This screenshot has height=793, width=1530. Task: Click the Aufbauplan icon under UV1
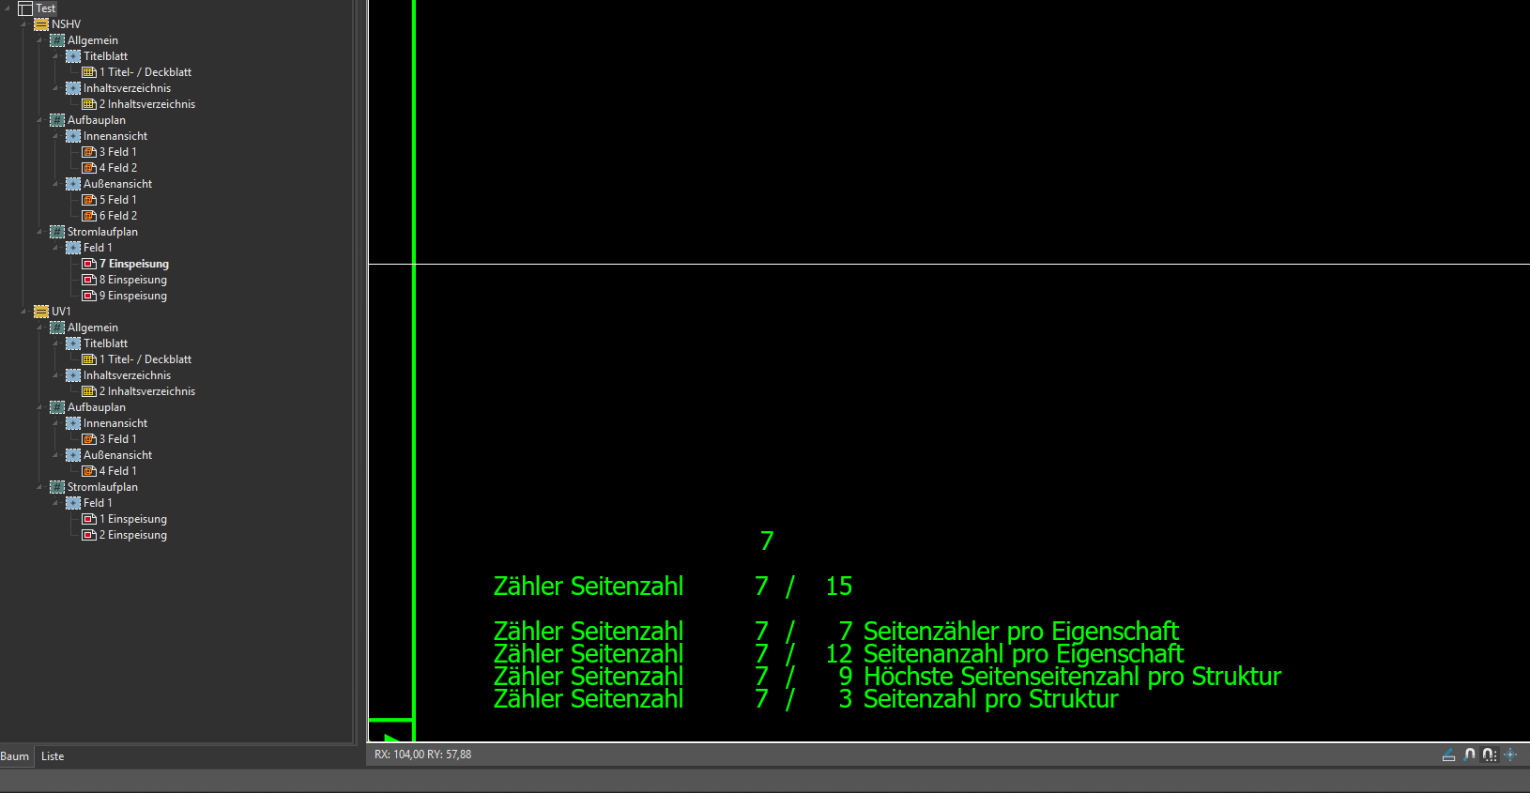click(57, 407)
